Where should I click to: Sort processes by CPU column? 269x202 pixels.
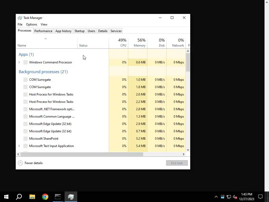[x=118, y=43]
